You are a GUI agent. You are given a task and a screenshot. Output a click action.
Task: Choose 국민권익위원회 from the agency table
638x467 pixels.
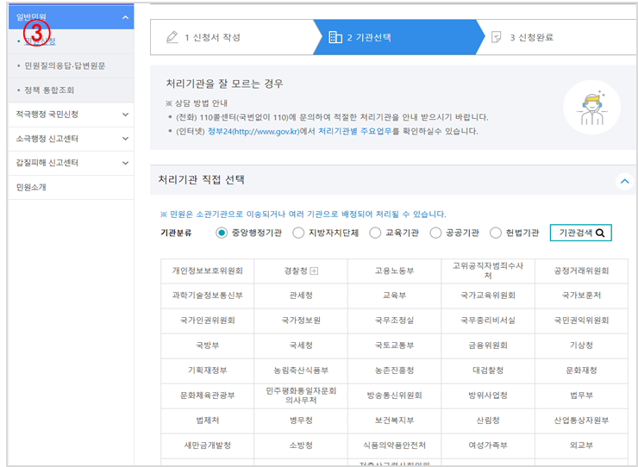(581, 321)
